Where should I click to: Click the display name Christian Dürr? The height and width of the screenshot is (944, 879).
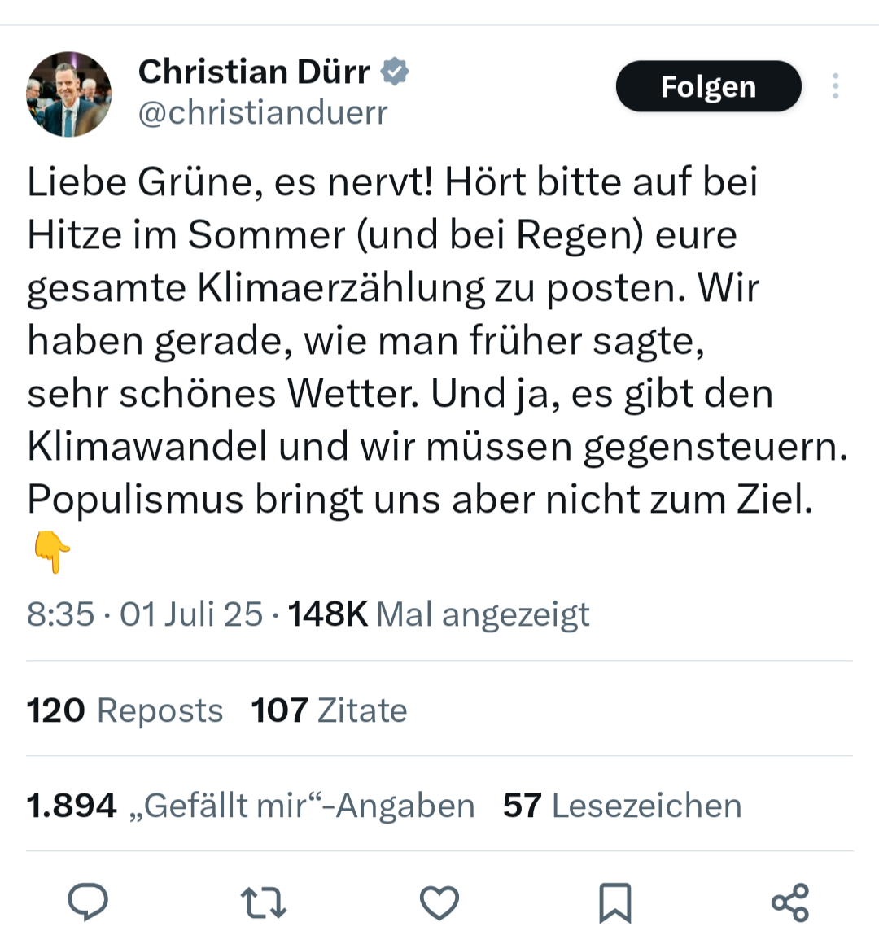coord(254,72)
